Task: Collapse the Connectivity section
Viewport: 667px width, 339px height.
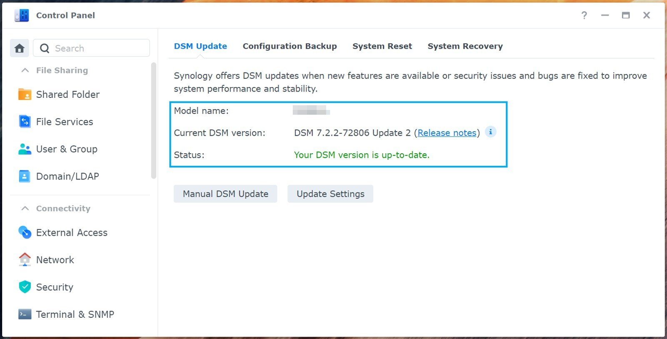Action: click(x=25, y=208)
